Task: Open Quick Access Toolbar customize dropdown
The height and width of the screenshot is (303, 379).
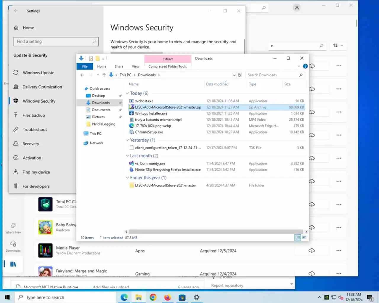Action: pyautogui.click(x=103, y=59)
